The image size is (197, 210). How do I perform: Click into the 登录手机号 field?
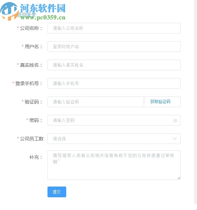(114, 83)
